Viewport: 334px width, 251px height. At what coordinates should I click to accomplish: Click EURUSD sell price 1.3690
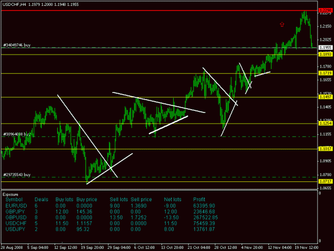pyautogui.click(x=138, y=206)
